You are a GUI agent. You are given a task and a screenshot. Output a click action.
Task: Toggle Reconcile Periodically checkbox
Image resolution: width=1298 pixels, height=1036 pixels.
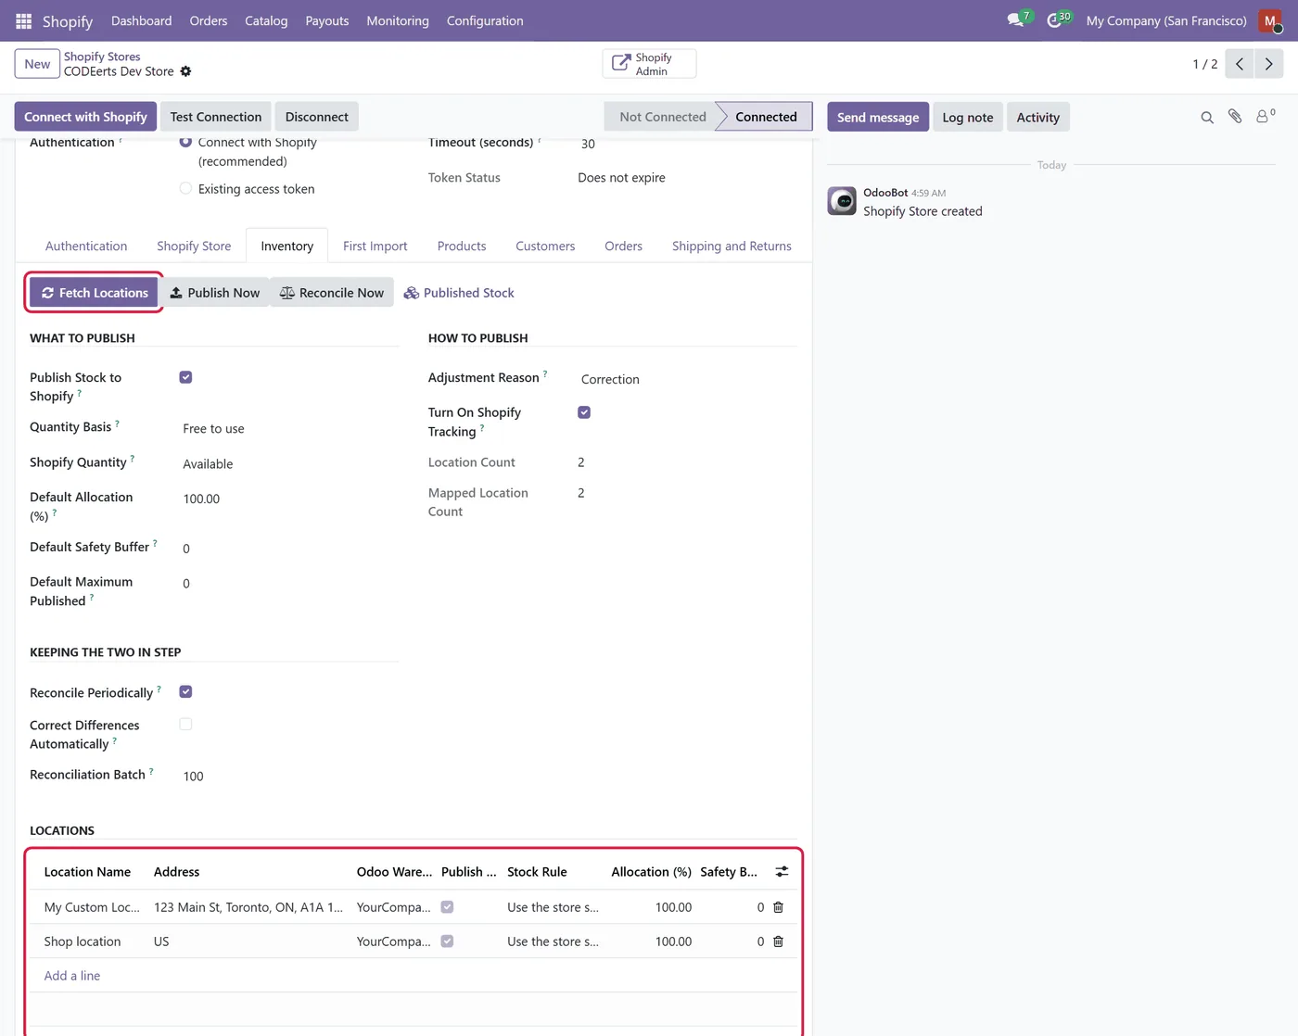[185, 692]
